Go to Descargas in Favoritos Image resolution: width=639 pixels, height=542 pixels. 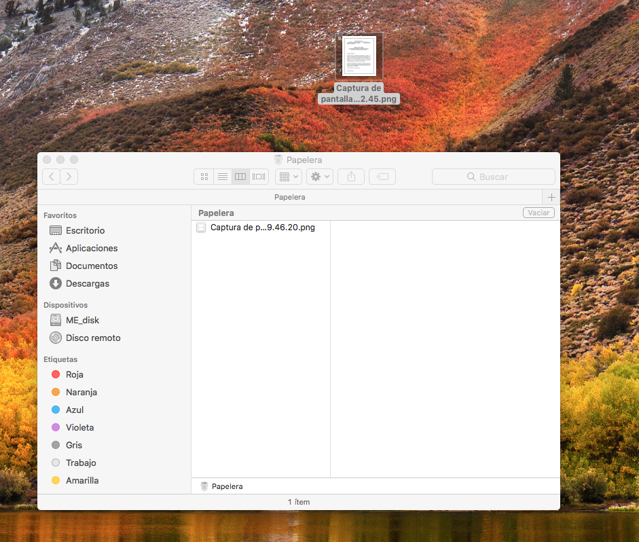pos(87,283)
